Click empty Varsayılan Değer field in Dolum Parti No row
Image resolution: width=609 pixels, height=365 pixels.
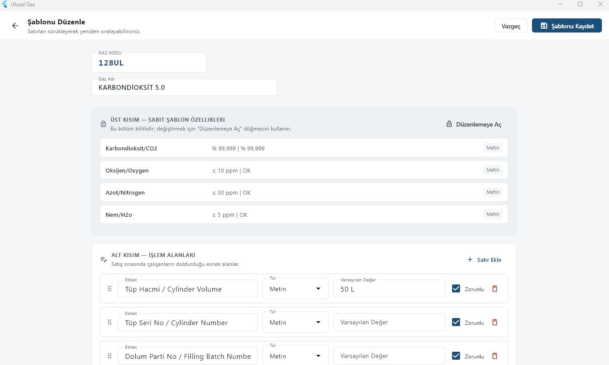(x=389, y=356)
